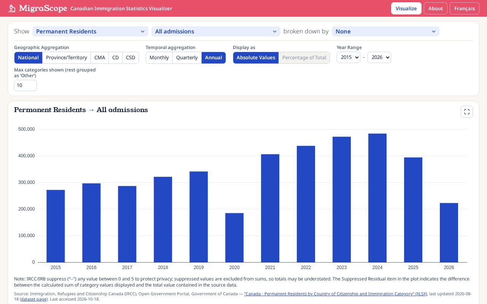The width and height of the screenshot is (487, 304).
Task: Open the dataset page link
Action: click(x=34, y=299)
